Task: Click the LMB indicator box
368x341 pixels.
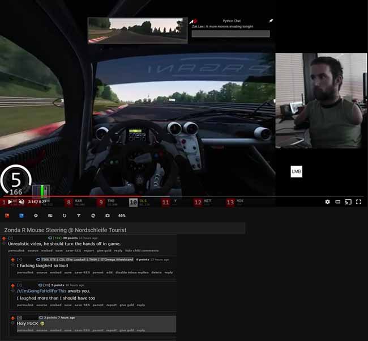Action: pyautogui.click(x=296, y=171)
